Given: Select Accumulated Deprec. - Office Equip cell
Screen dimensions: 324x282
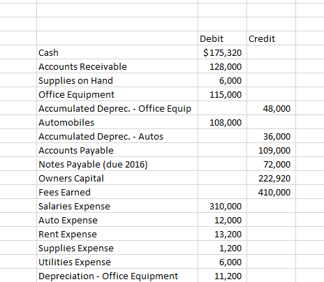Looking at the screenshot, I should pyautogui.click(x=117, y=108).
